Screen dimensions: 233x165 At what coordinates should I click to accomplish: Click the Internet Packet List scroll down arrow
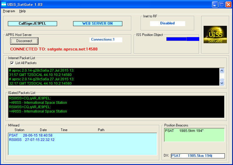pyautogui.click(x=222, y=83)
